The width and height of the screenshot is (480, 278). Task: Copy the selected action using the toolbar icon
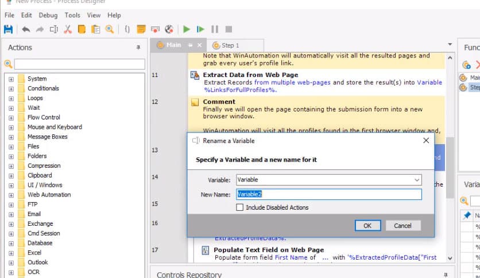pyautogui.click(x=82, y=29)
